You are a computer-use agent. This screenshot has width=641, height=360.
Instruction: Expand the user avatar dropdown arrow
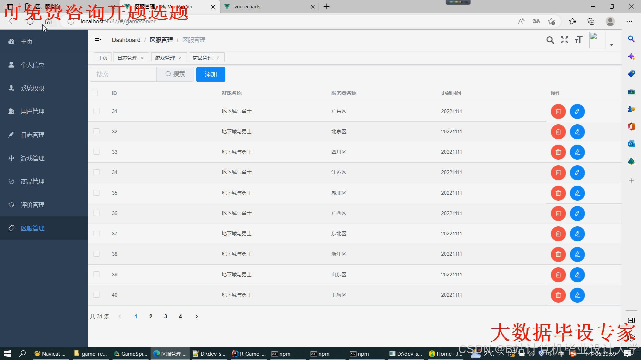611,45
